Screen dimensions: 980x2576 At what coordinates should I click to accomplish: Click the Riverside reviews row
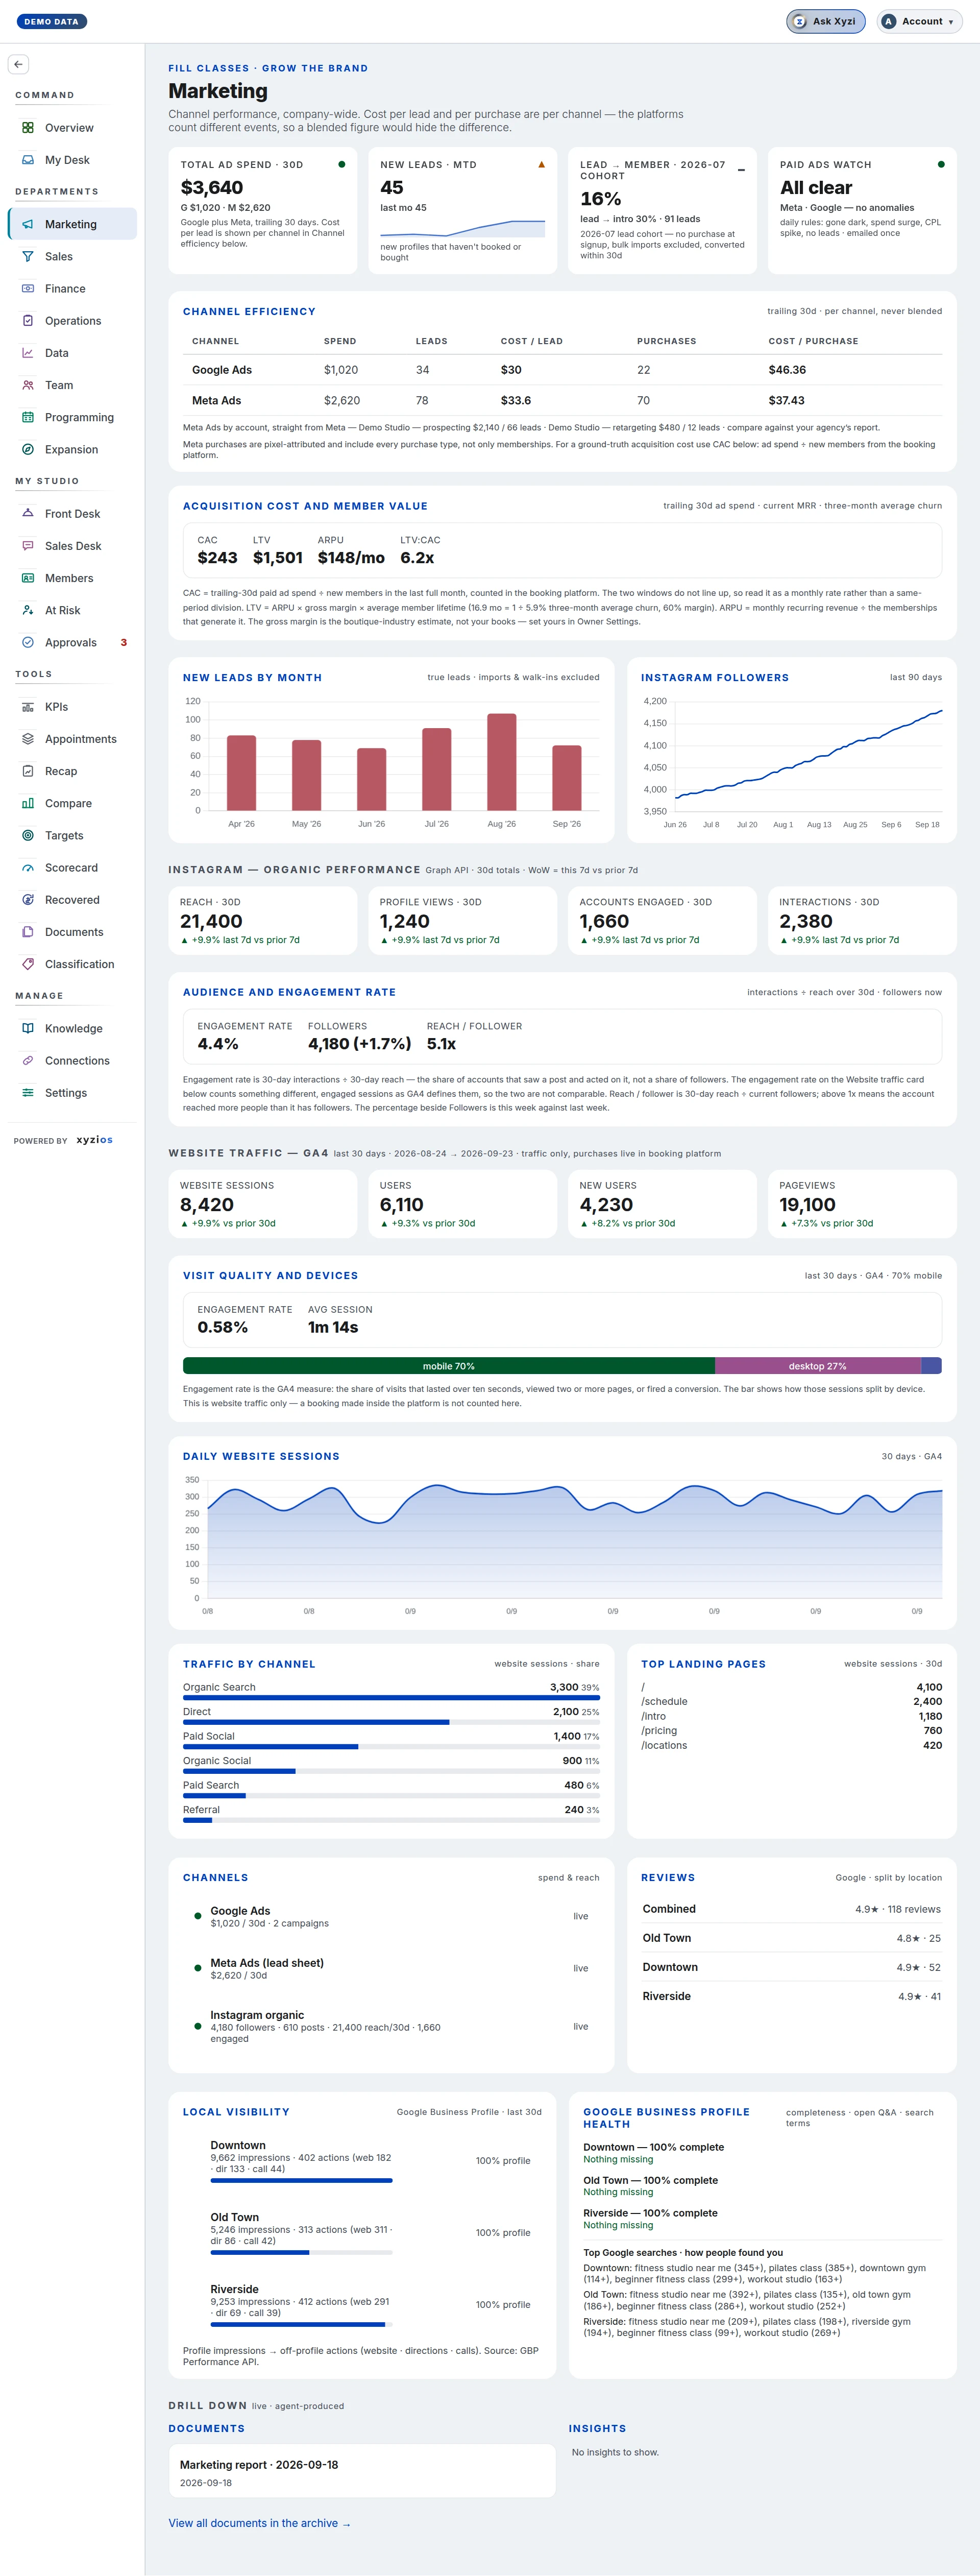tap(791, 1996)
